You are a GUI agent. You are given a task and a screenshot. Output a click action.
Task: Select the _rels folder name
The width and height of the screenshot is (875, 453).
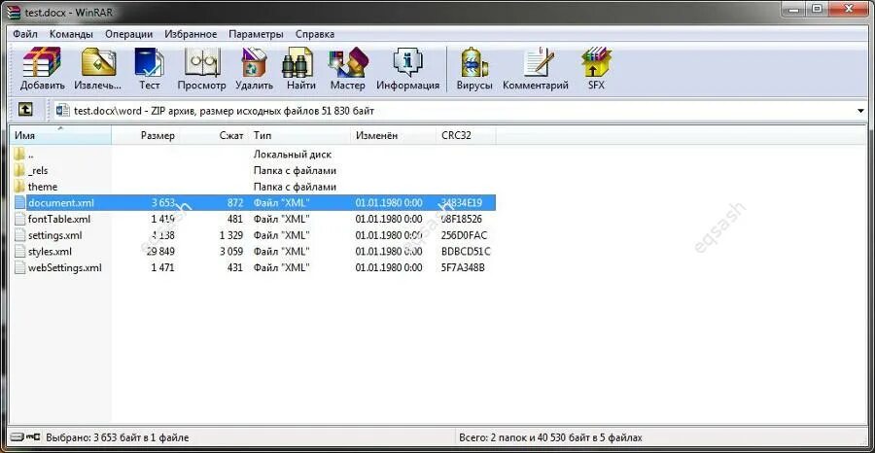[37, 171]
